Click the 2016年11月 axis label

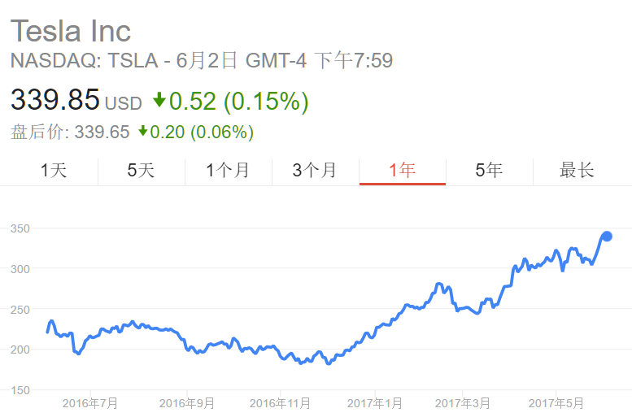click(280, 403)
